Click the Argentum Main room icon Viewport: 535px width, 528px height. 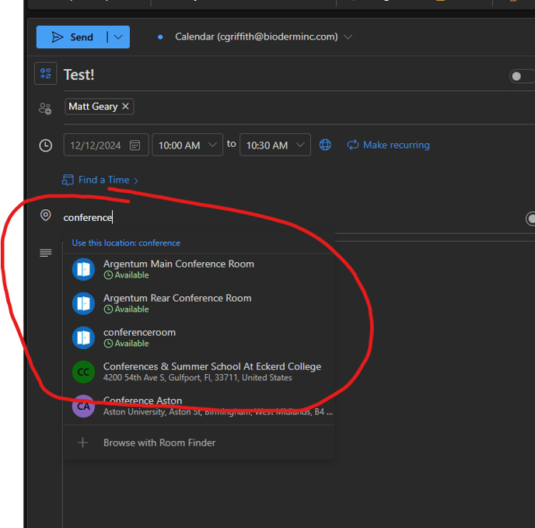pyautogui.click(x=83, y=270)
